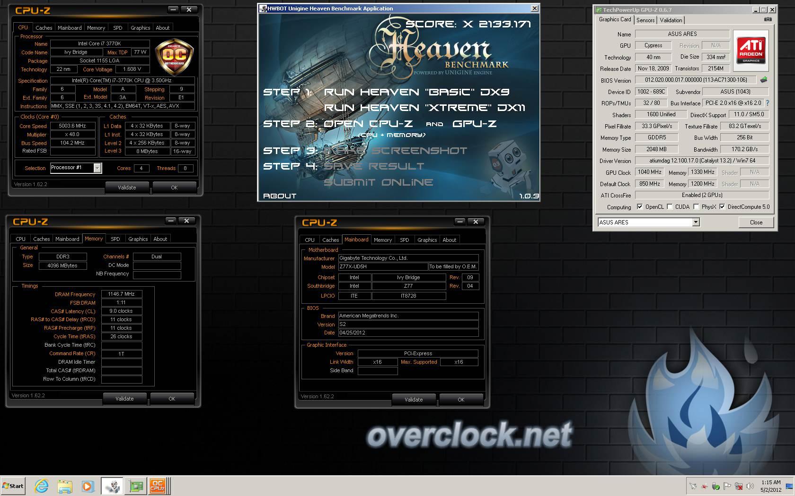Click Save Result in Heaven app
The image size is (795, 496).
(374, 166)
